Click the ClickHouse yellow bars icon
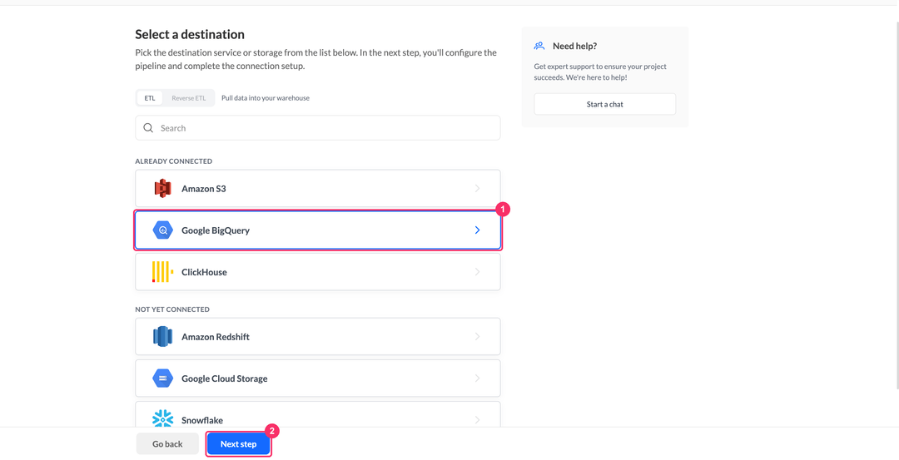The image size is (899, 460). 163,272
